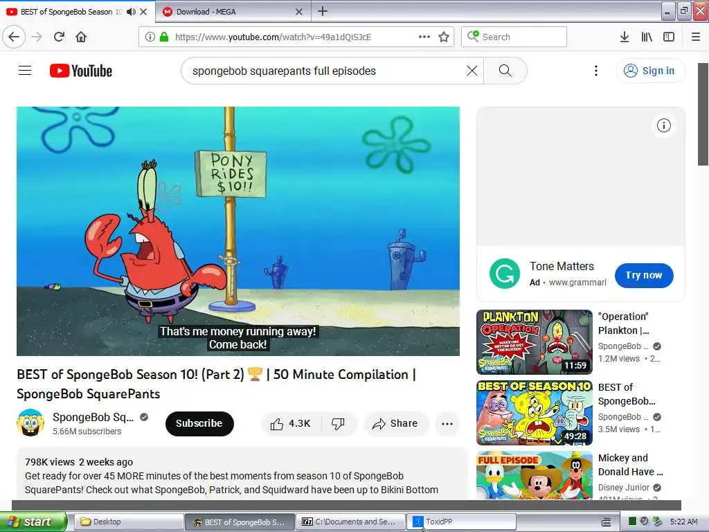Image resolution: width=709 pixels, height=532 pixels.
Task: Click the Firefox Search box
Action: [514, 37]
